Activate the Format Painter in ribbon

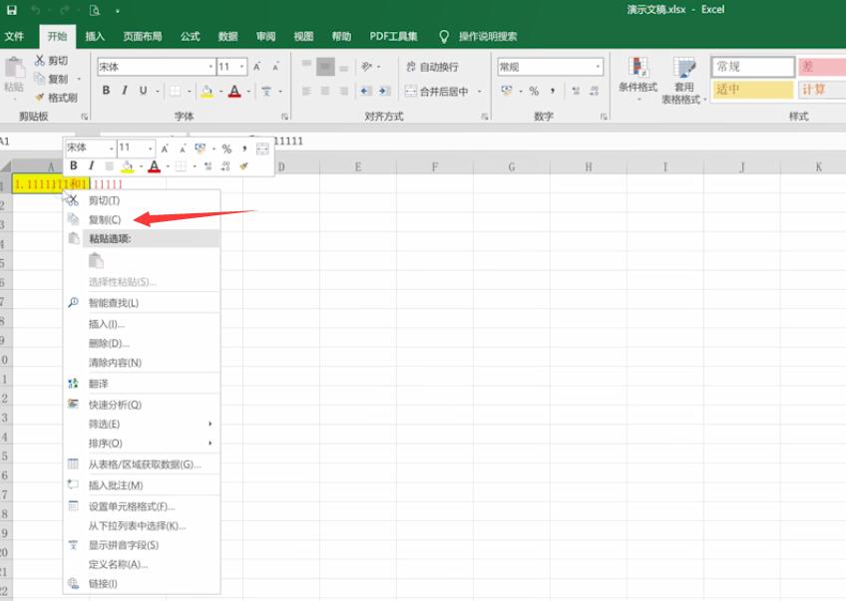click(x=57, y=98)
